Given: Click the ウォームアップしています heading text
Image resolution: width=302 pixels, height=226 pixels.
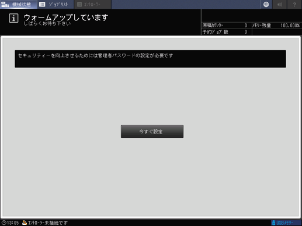Looking at the screenshot, I should (66, 17).
